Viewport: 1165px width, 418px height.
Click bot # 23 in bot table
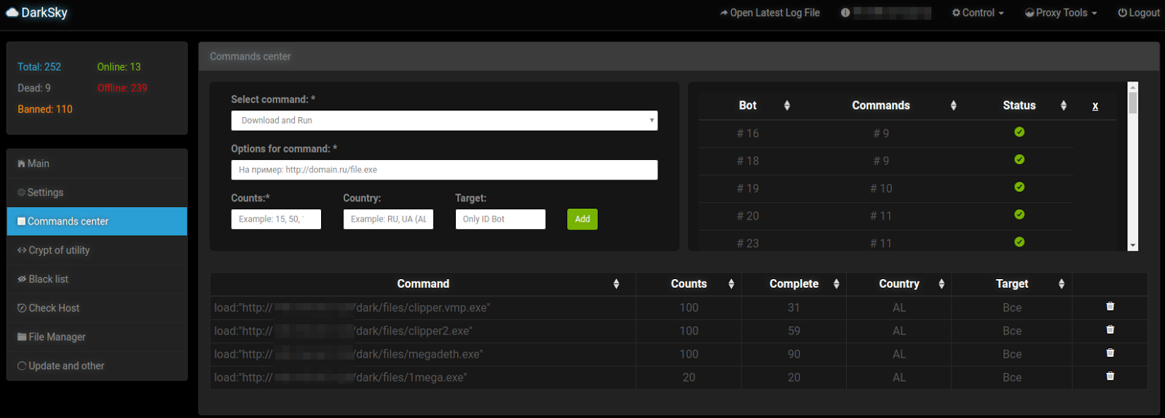coord(748,244)
